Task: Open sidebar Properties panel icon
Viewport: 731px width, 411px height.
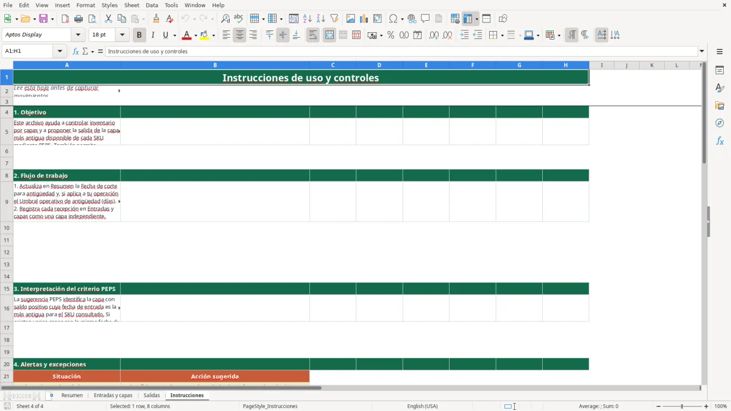Action: pos(719,70)
